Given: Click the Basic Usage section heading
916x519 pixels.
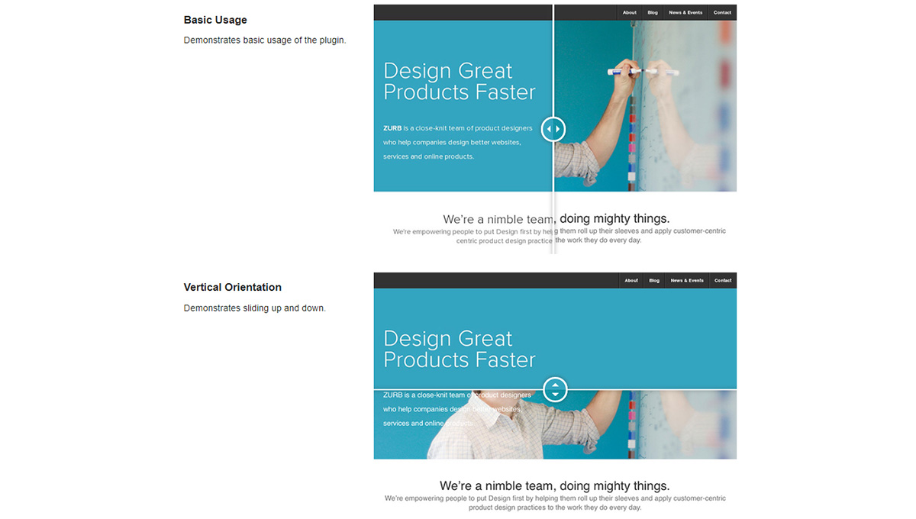Looking at the screenshot, I should coord(215,20).
